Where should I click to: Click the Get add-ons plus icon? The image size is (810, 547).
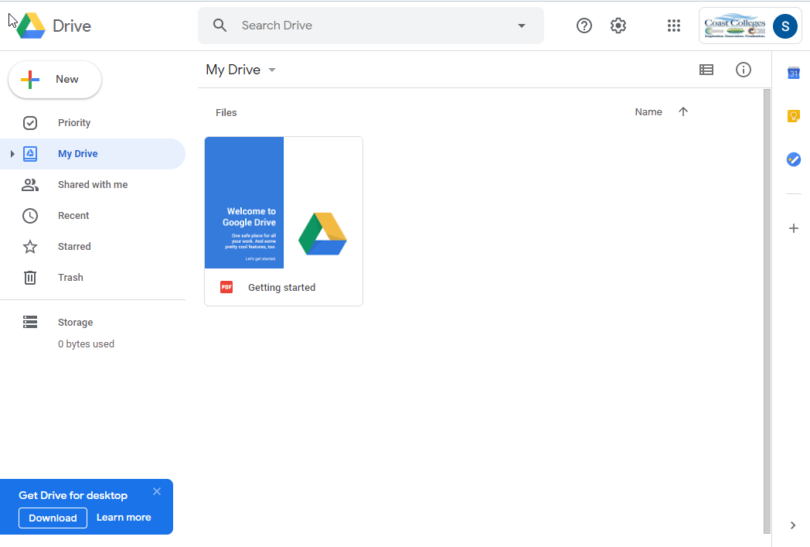[x=793, y=228]
